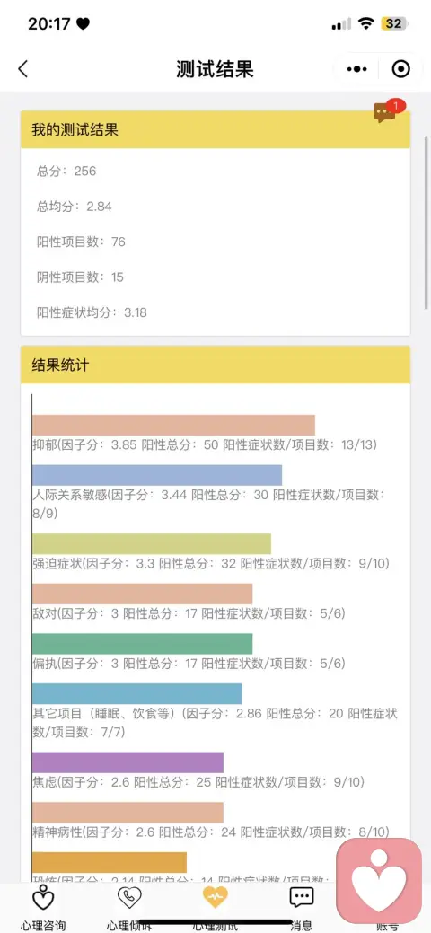Select the green 偏执 bar
This screenshot has width=431, height=933.
point(142,644)
